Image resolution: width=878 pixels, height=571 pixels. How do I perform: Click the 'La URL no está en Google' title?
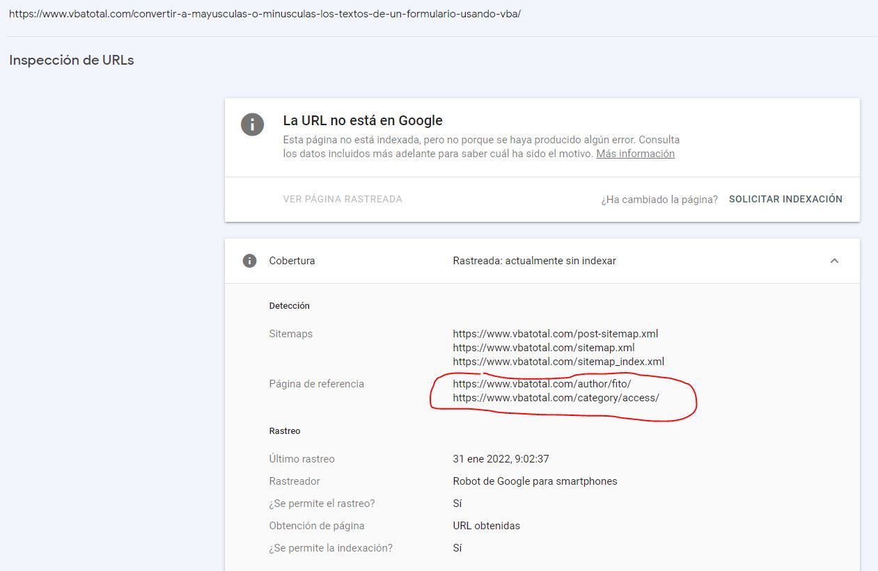[363, 121]
